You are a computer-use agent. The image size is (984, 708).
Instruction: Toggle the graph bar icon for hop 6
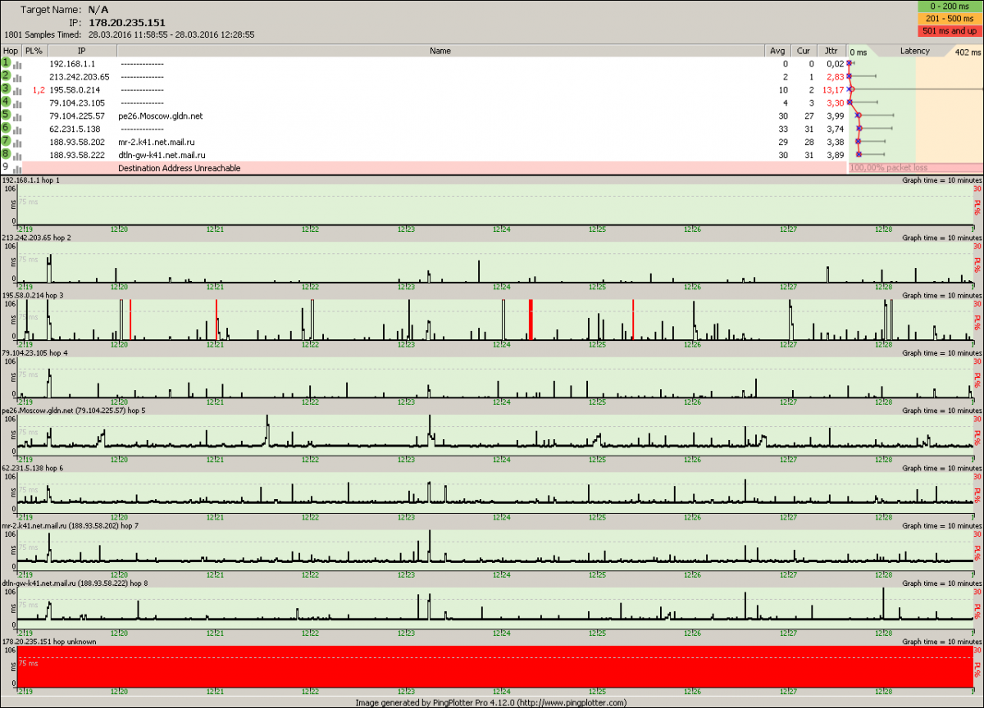click(x=17, y=129)
